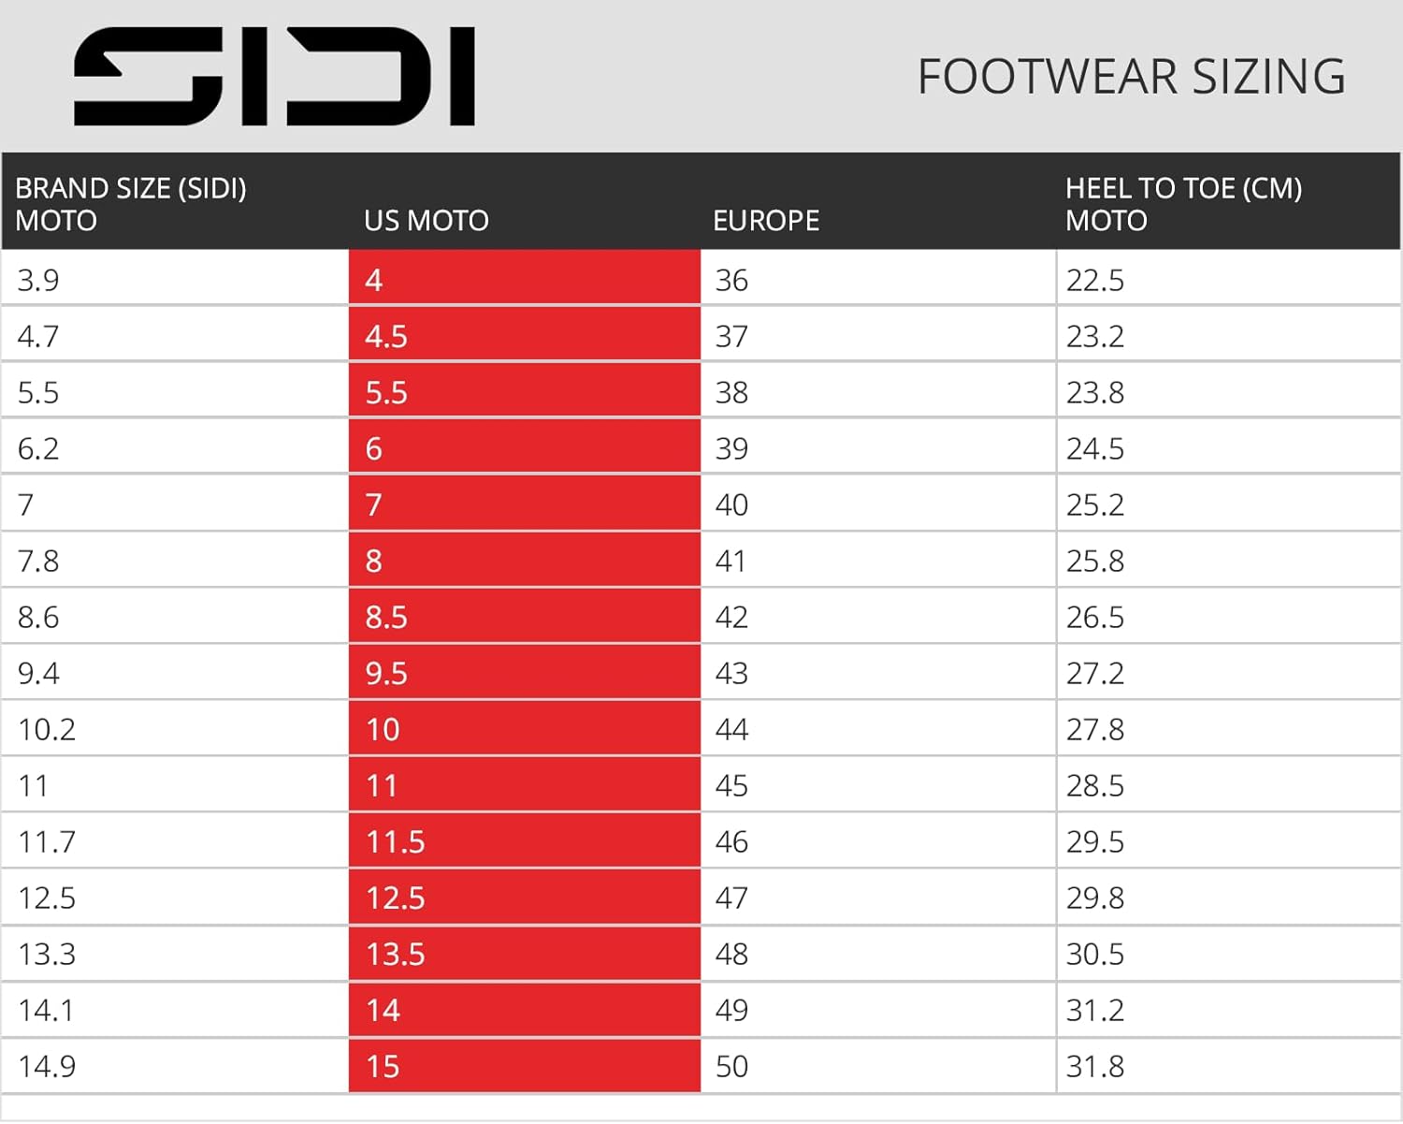
Task: Click the FOOTWEAR SIZING title
Action: tap(1131, 77)
